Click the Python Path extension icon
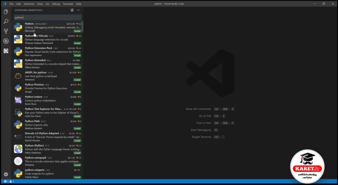The width and height of the screenshot is (338, 185). pos(18,125)
